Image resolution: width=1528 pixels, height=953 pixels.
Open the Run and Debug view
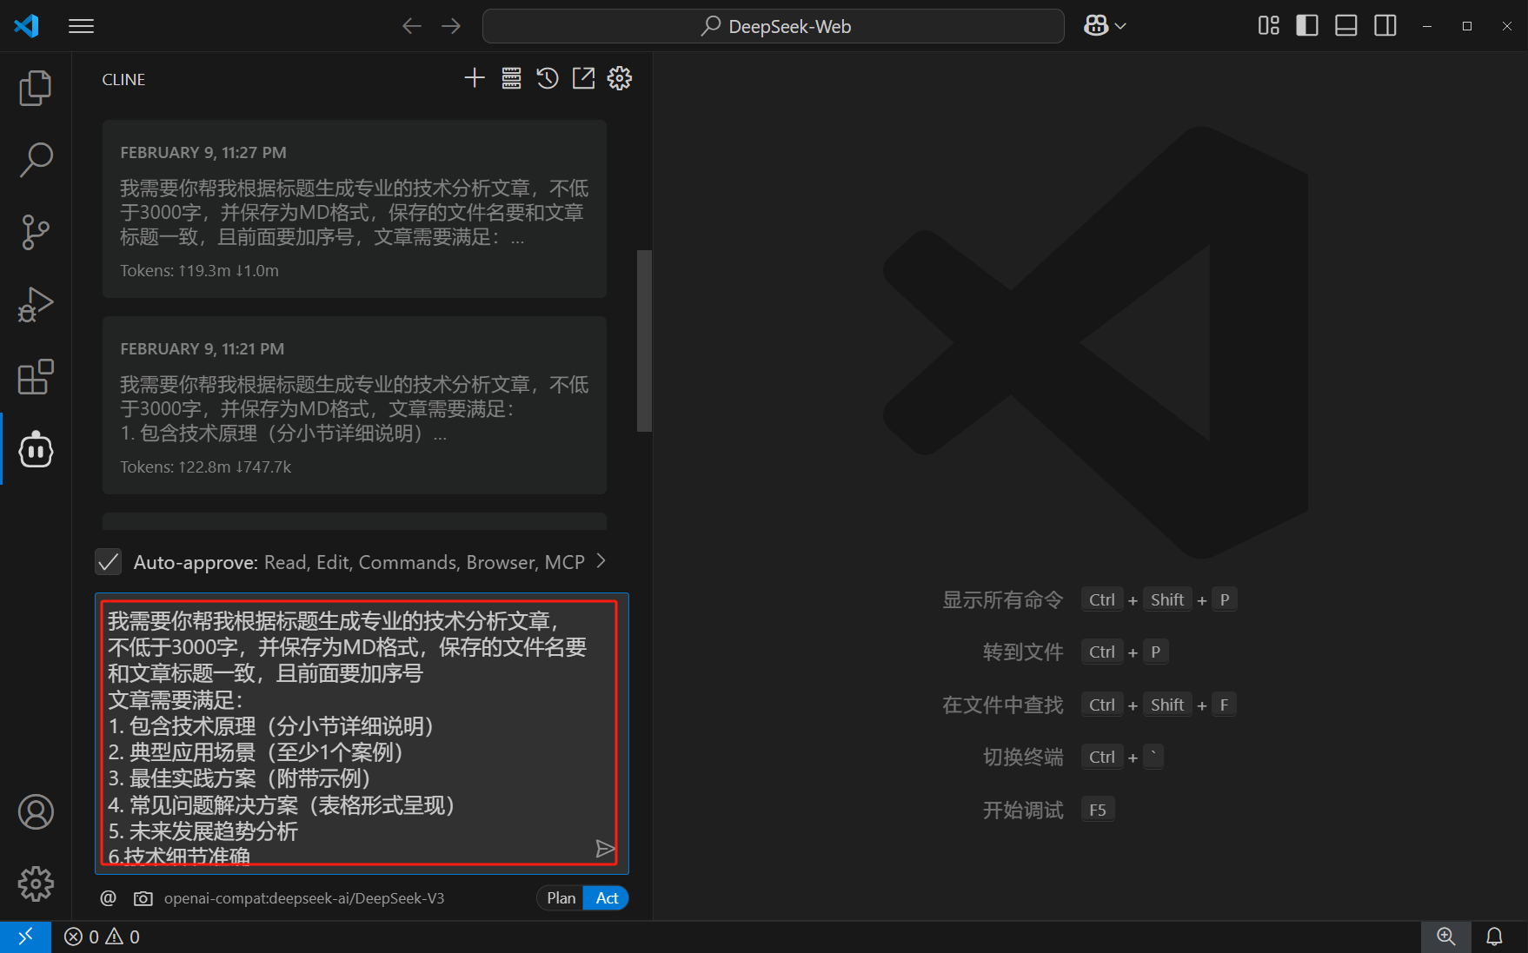[x=36, y=304]
